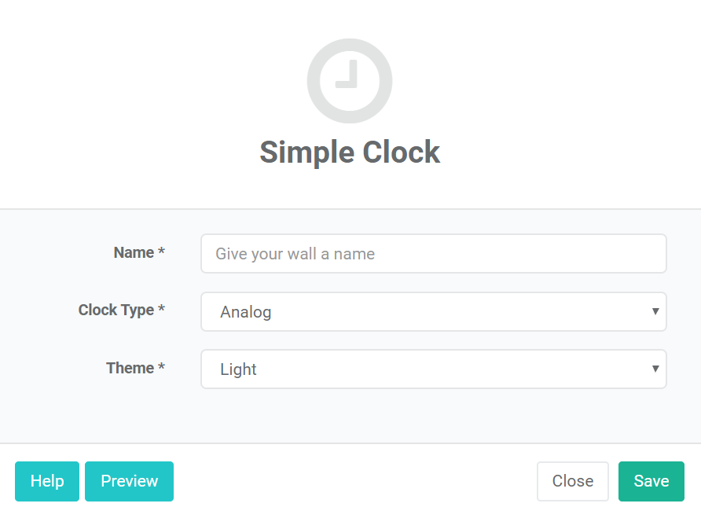
Task: Close the Simple Clock dialog
Action: (x=572, y=481)
